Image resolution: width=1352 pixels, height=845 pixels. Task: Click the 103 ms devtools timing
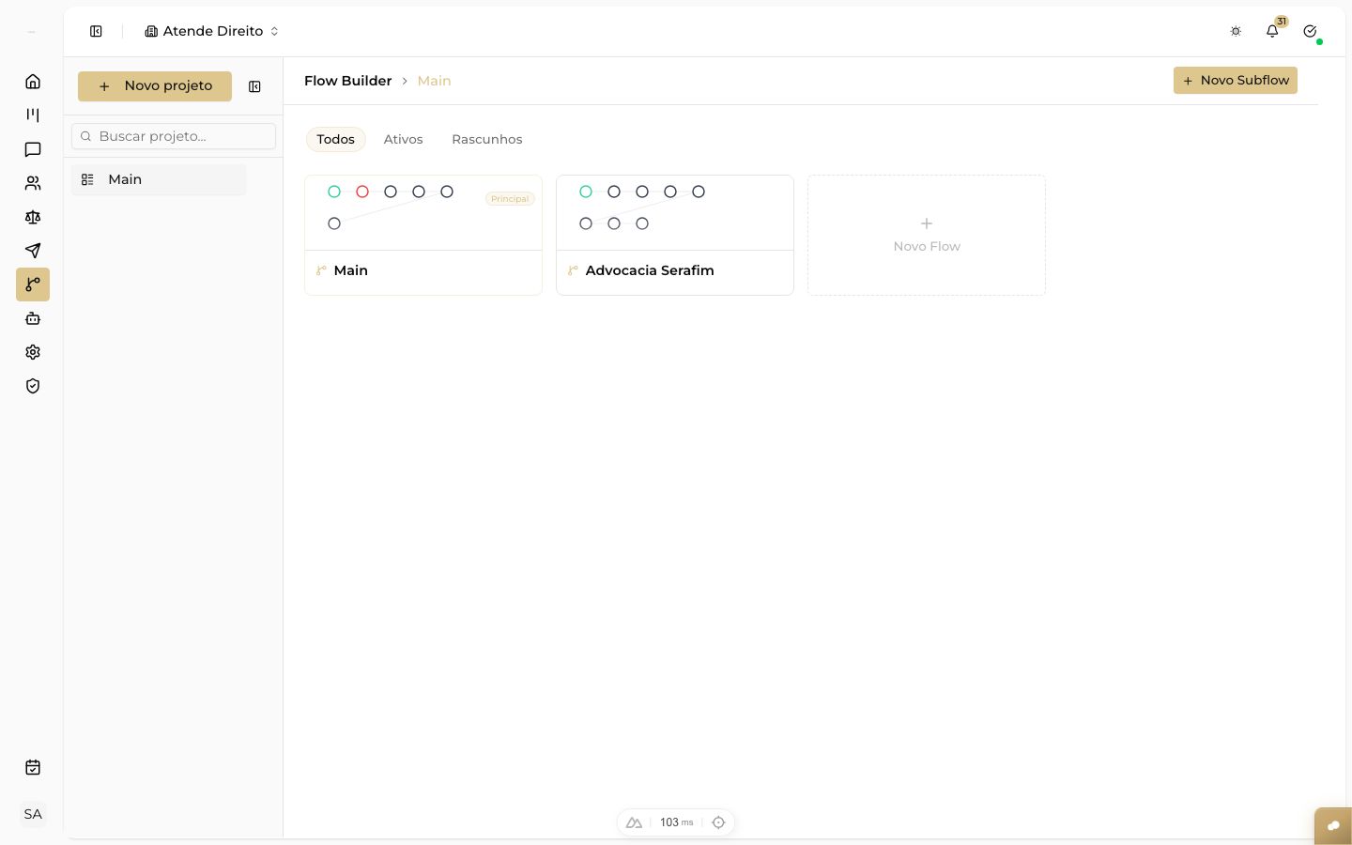(x=676, y=822)
